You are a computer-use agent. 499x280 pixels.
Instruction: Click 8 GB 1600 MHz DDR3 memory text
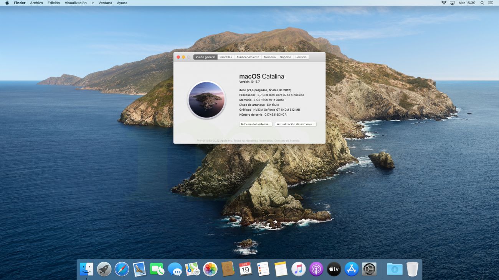click(269, 100)
